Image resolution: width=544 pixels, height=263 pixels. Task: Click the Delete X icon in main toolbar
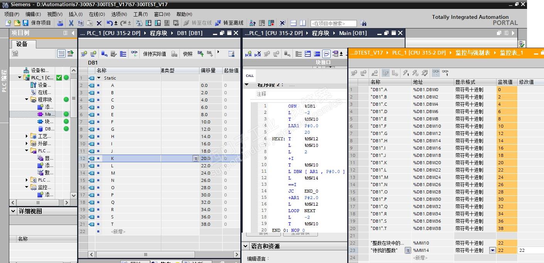click(99, 23)
